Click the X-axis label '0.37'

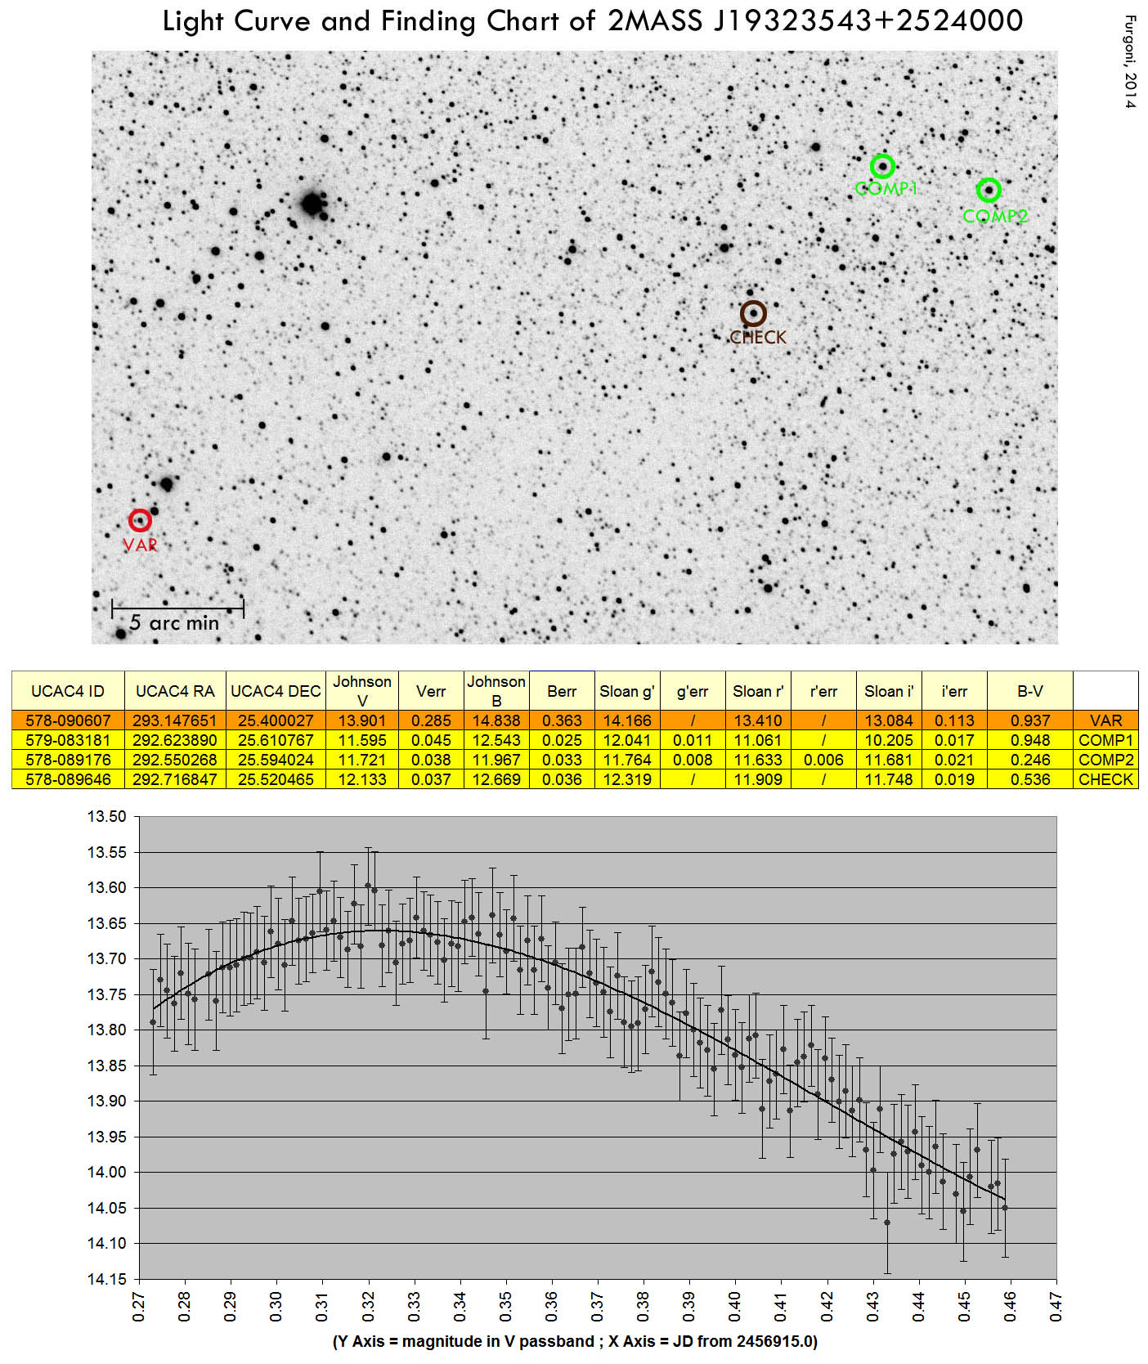pyautogui.click(x=598, y=1306)
